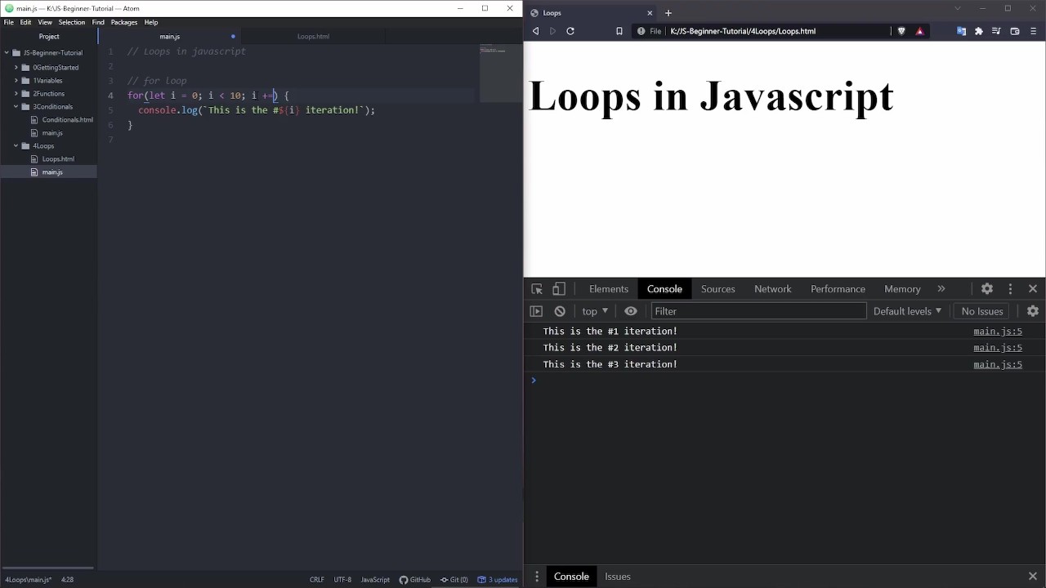Toggle the device toolbar icon in DevTools
Image resolution: width=1046 pixels, height=588 pixels.
click(x=559, y=289)
